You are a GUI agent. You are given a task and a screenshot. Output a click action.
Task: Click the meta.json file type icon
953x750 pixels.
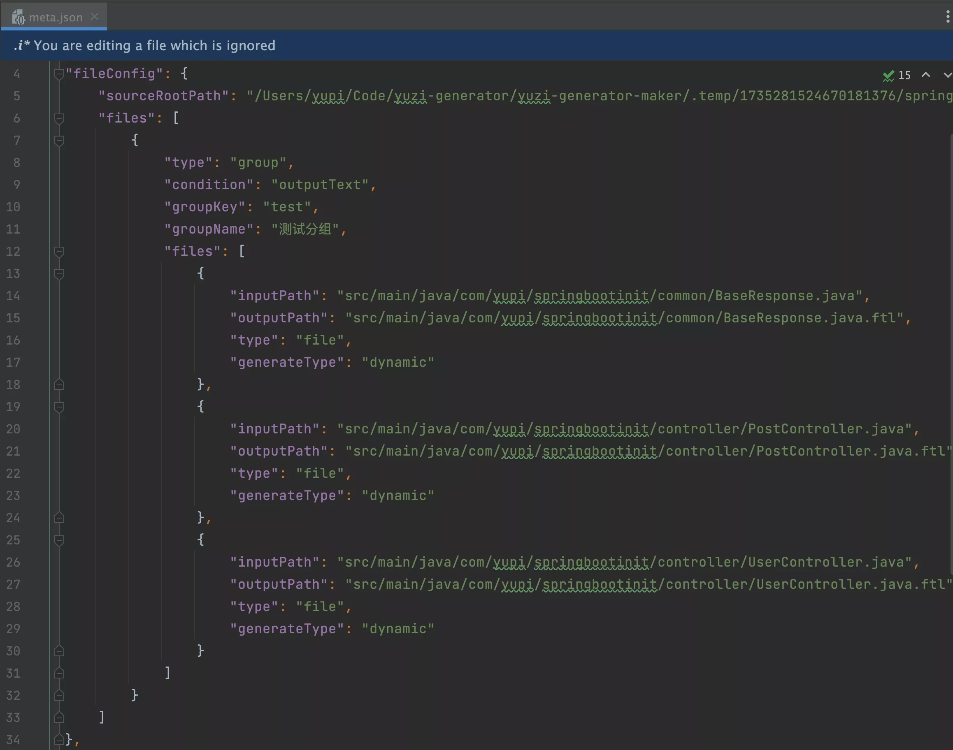pos(18,17)
